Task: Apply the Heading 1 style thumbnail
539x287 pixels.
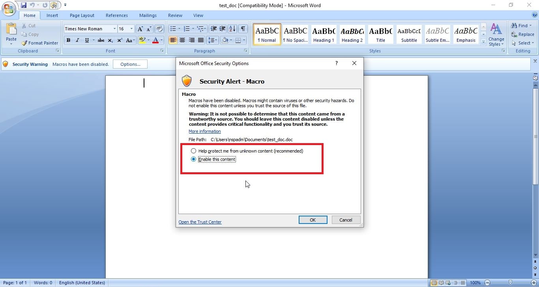Action: coord(324,34)
